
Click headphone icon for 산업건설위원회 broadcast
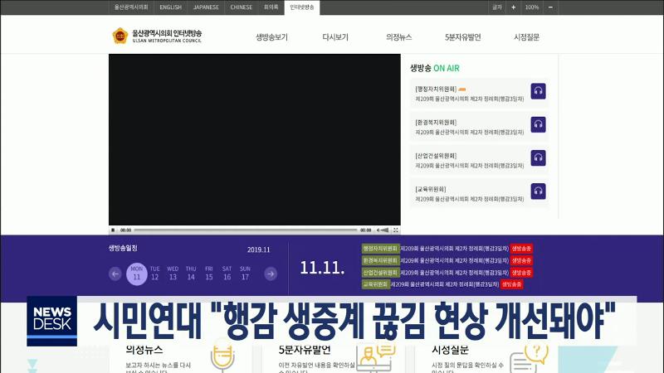coord(538,158)
